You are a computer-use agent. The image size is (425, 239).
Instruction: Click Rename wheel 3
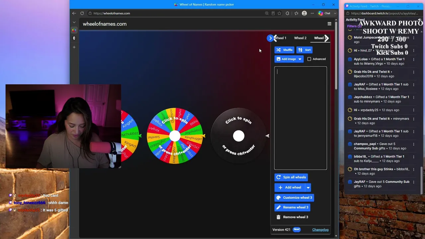pos(293,207)
